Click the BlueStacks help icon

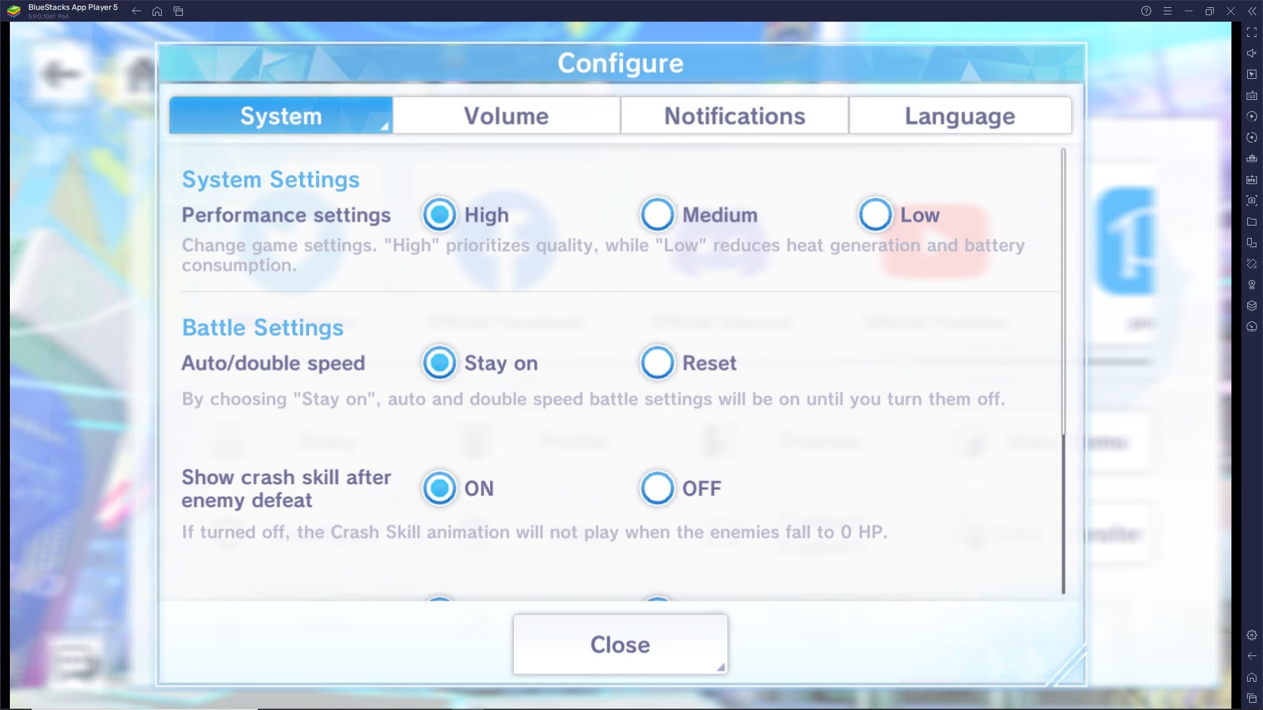click(1146, 11)
